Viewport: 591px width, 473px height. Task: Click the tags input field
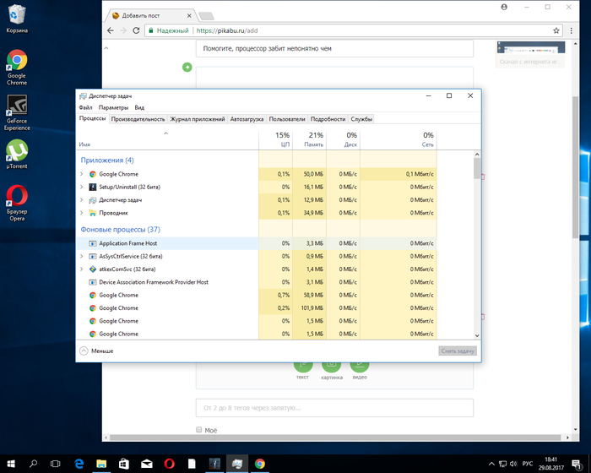[334, 408]
